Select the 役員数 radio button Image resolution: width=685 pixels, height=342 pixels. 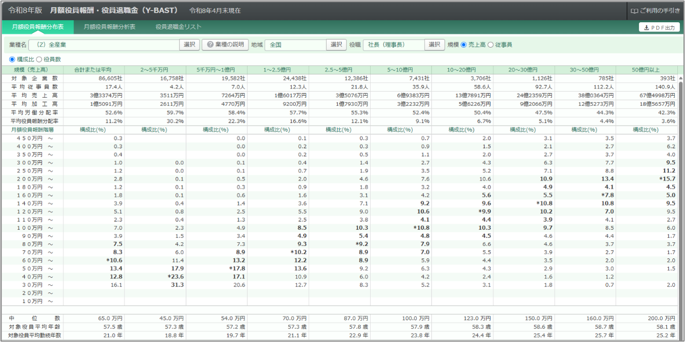(x=39, y=59)
